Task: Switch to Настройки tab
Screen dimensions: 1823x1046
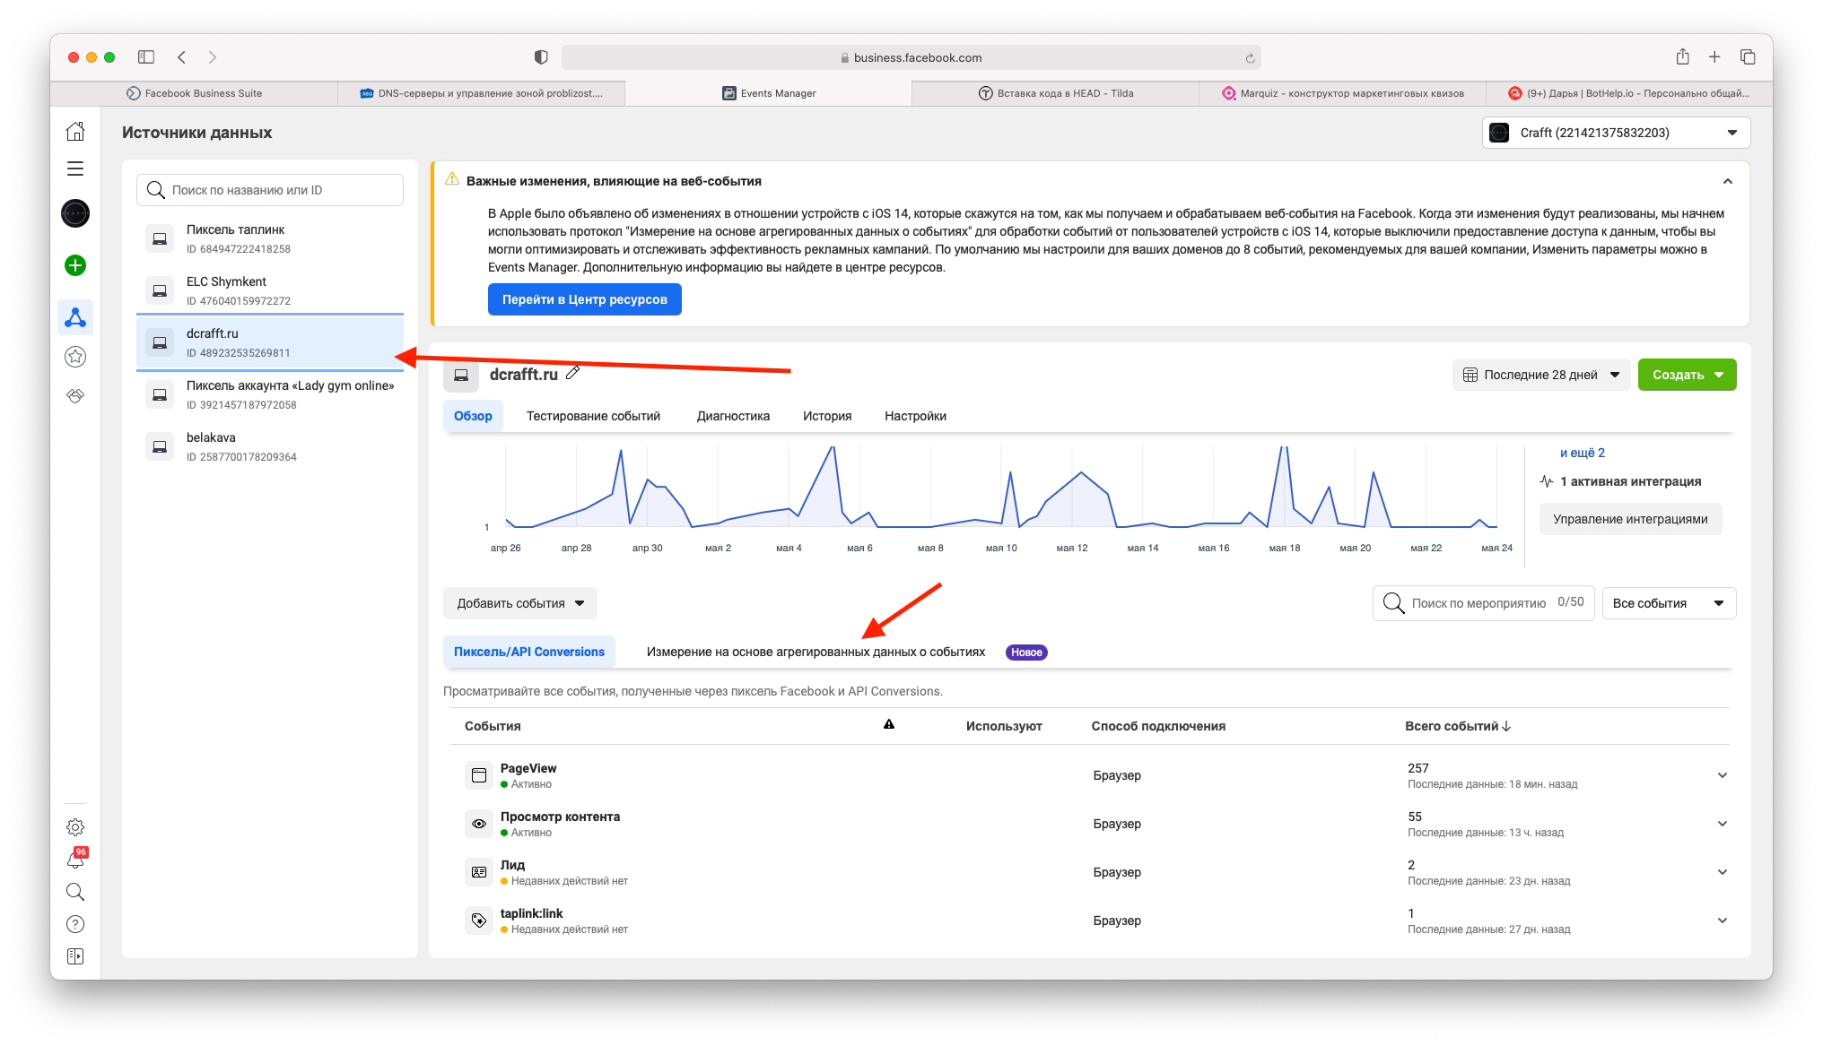Action: coord(915,416)
